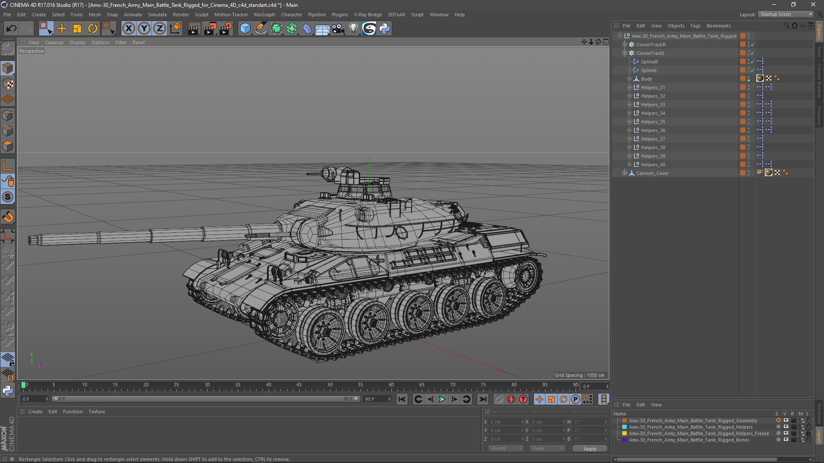The image size is (824, 463).
Task: Select the Helpers_40 object
Action: (653, 165)
